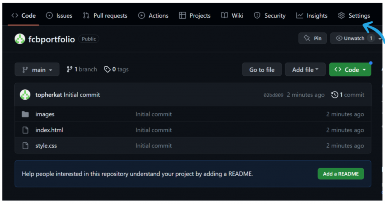Open the images folder

pos(45,114)
